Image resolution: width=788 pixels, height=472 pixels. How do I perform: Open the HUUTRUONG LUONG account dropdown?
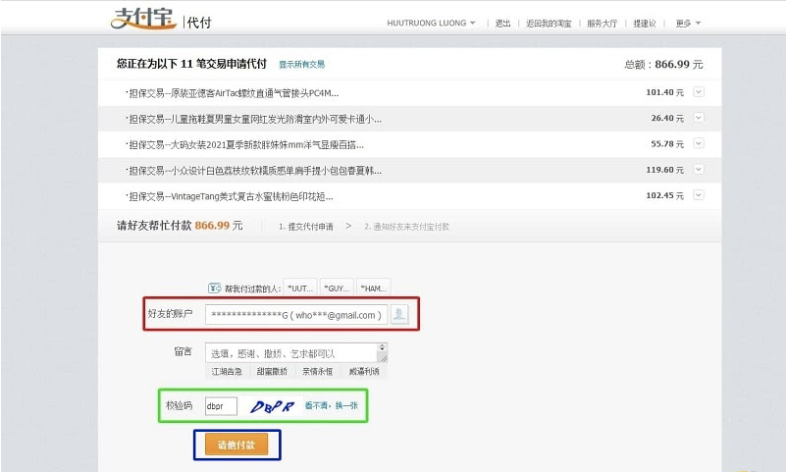tap(431, 24)
